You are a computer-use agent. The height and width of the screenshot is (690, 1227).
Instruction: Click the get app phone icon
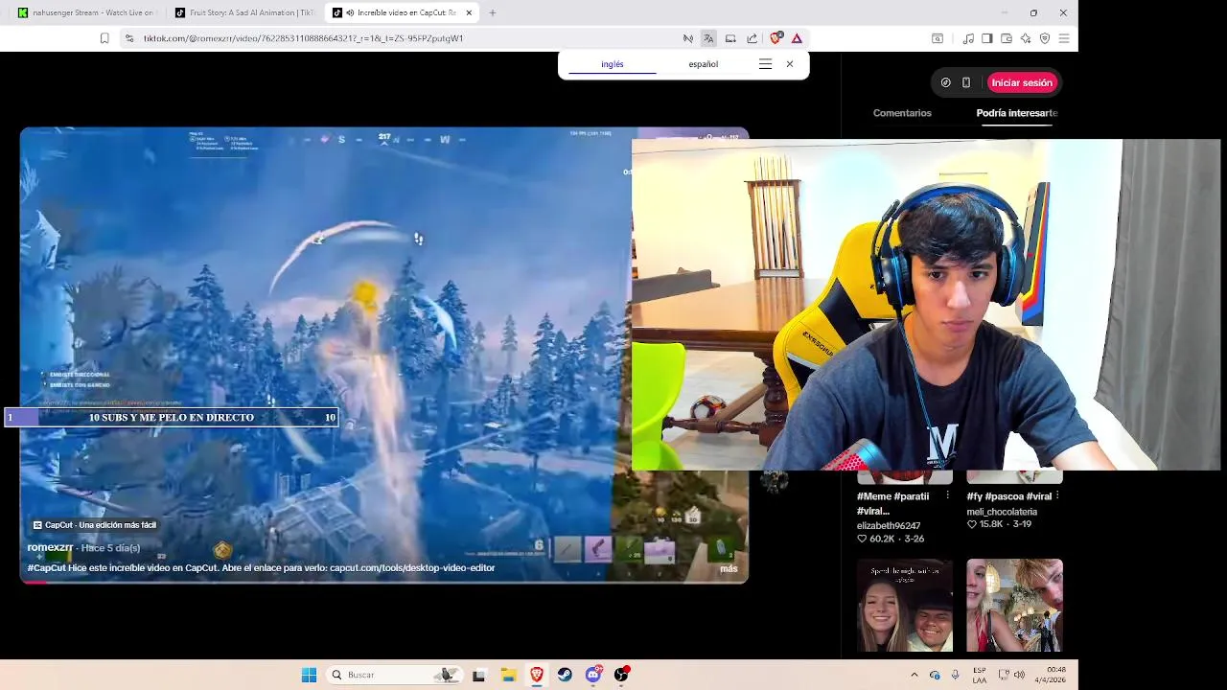966,82
